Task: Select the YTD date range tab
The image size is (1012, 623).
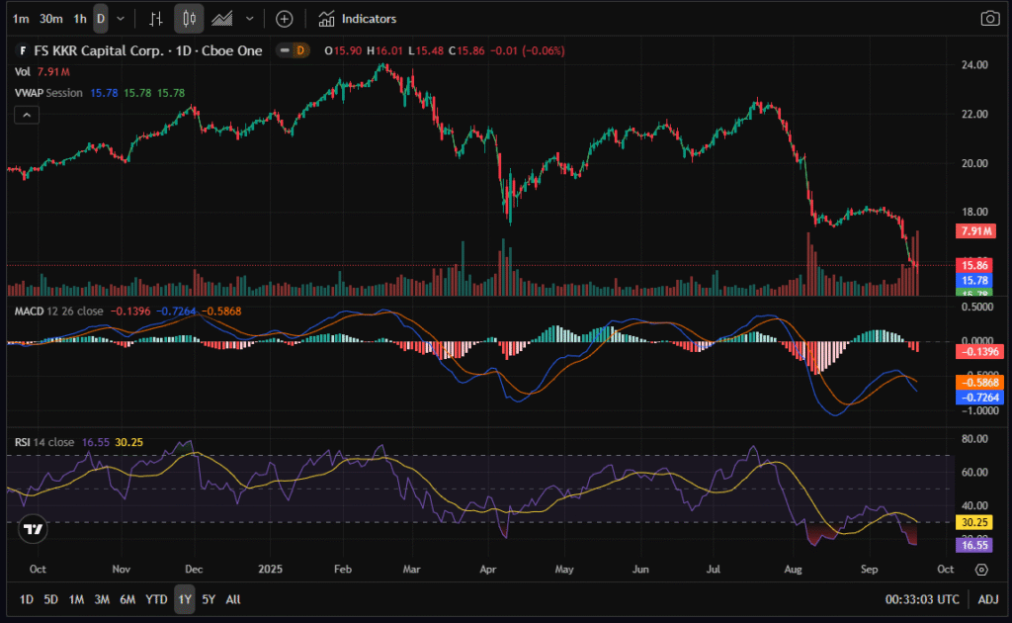Action: 156,599
